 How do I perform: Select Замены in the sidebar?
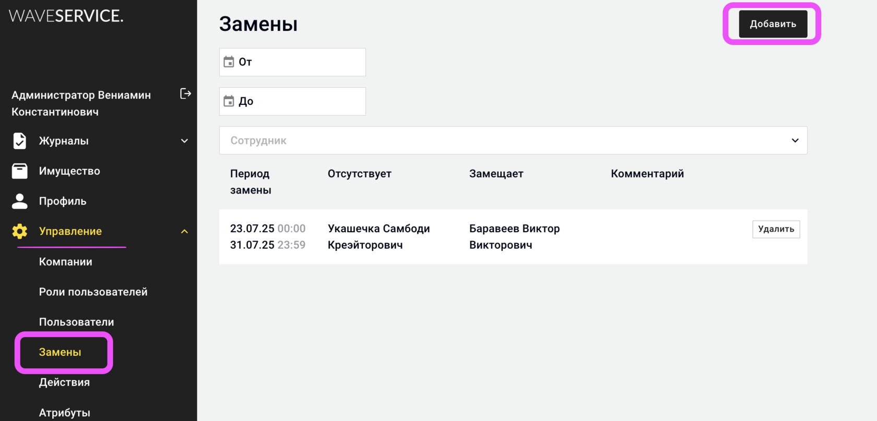[60, 352]
